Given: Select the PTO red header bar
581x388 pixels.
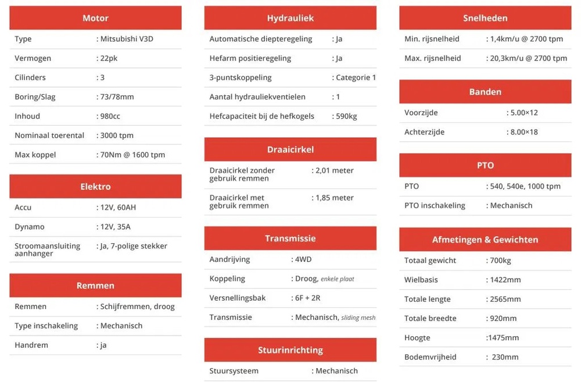Looking at the screenshot, I should pos(485,165).
